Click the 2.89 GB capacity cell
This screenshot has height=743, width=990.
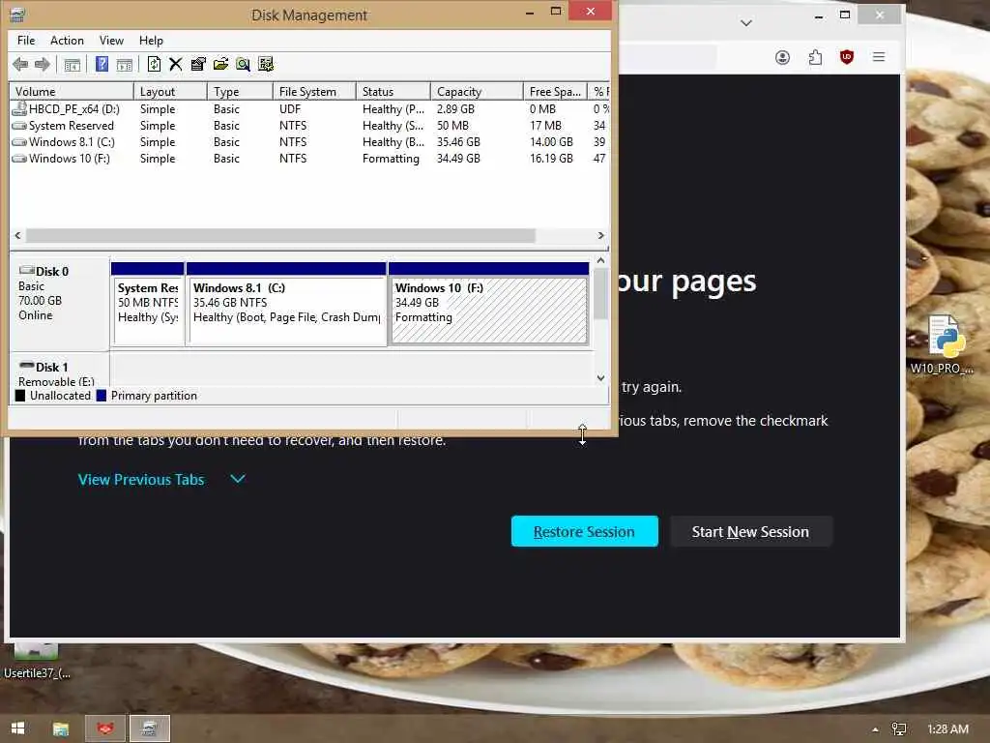click(x=455, y=108)
